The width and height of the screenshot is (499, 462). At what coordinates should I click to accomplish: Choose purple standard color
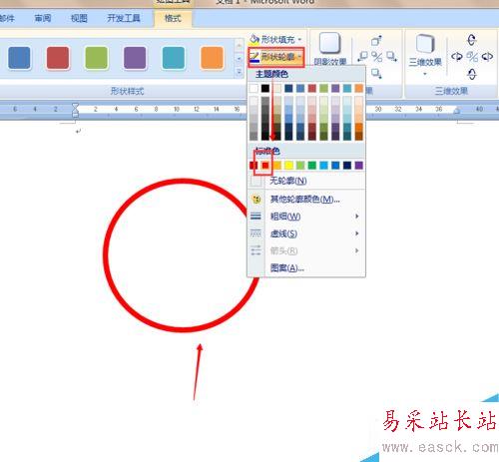(x=358, y=165)
